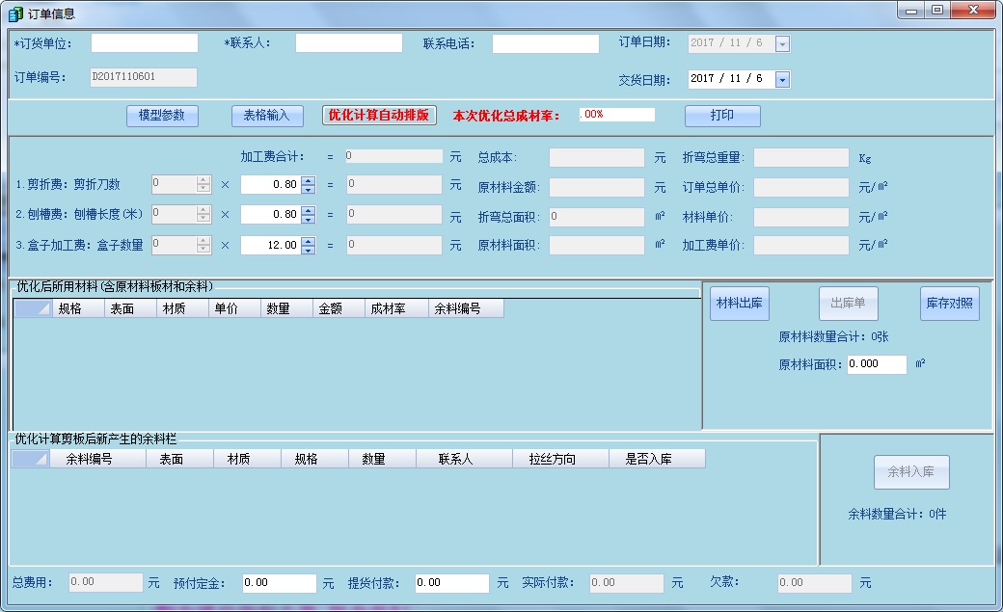Click the 是否入库 column header
Image resolution: width=1003 pixels, height=612 pixels.
[657, 459]
